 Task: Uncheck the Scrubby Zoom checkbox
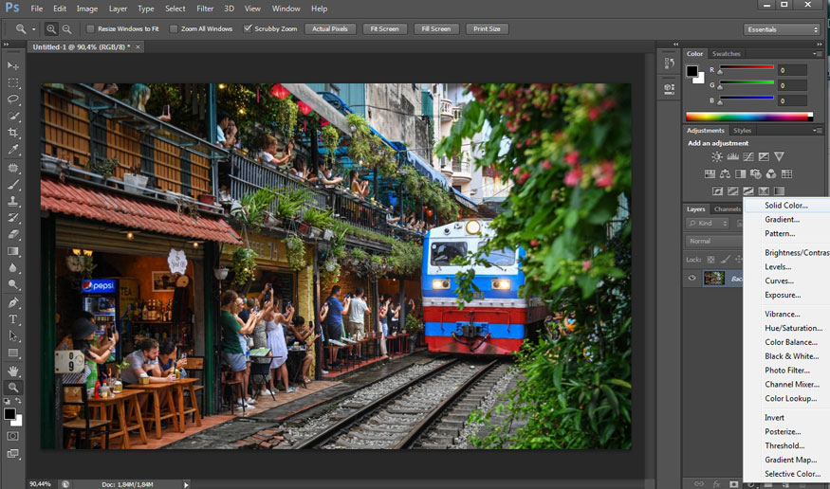[x=248, y=29]
